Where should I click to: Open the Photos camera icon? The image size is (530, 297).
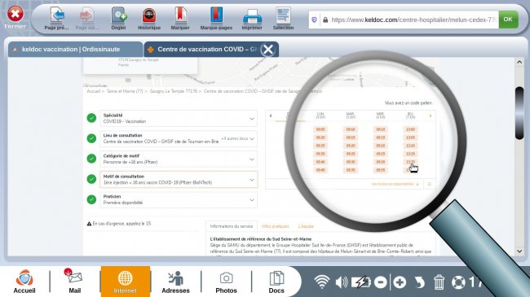pyautogui.click(x=226, y=278)
